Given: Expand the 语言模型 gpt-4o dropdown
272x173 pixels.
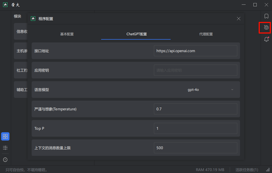Looking at the screenshot, I should [x=210, y=90].
